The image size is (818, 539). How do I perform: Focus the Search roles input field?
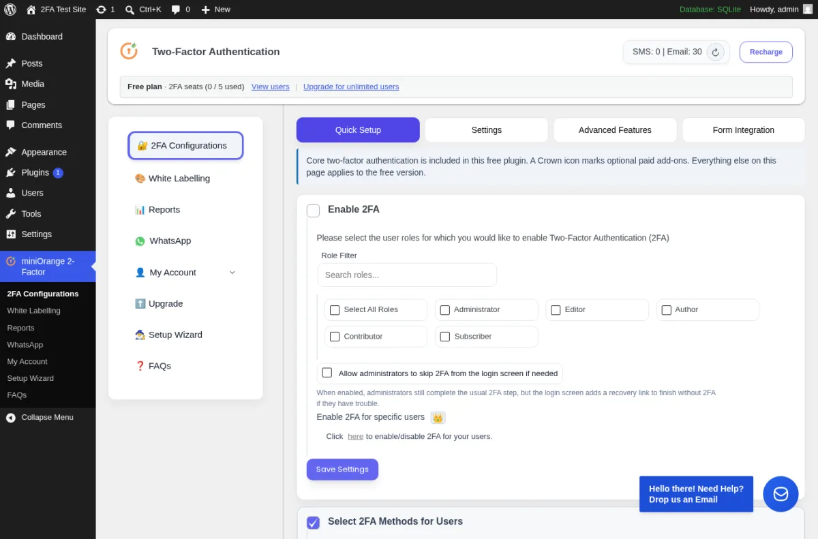407,275
